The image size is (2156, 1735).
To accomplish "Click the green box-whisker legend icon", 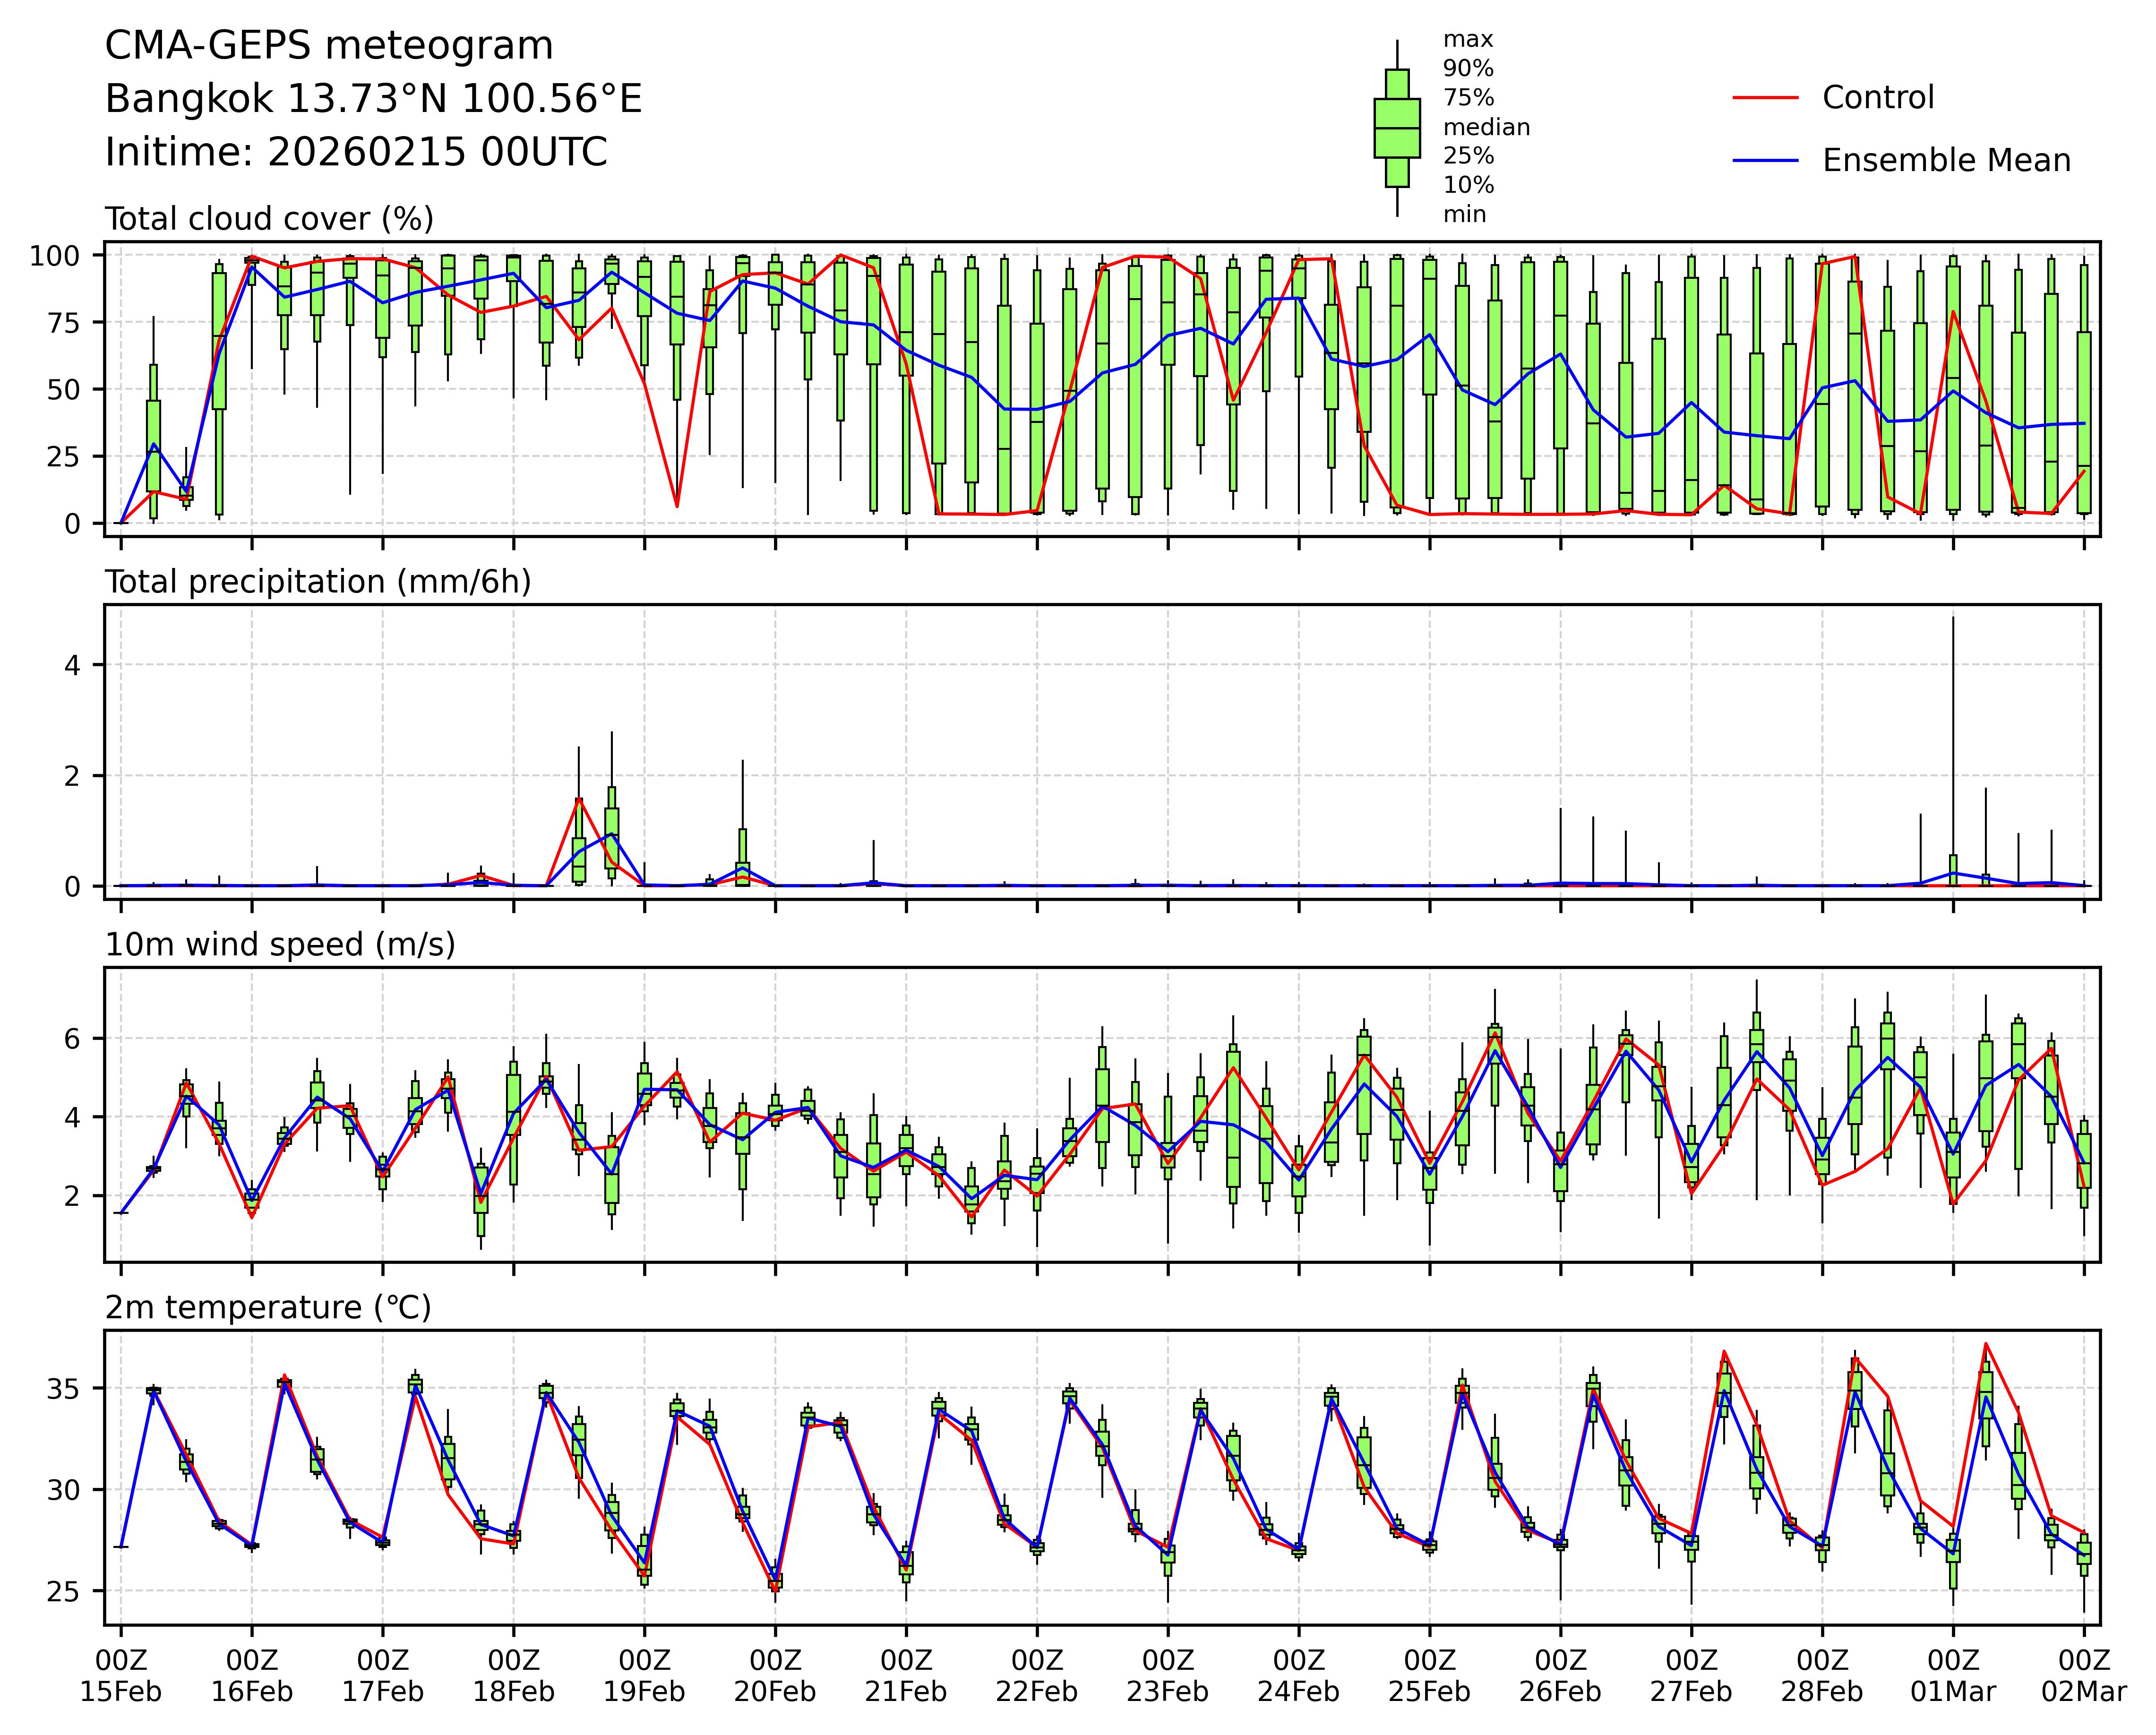I will coord(1397,128).
